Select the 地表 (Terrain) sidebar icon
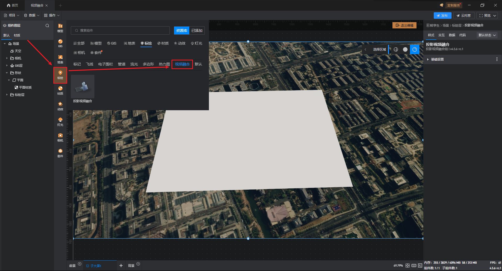 pos(60,59)
